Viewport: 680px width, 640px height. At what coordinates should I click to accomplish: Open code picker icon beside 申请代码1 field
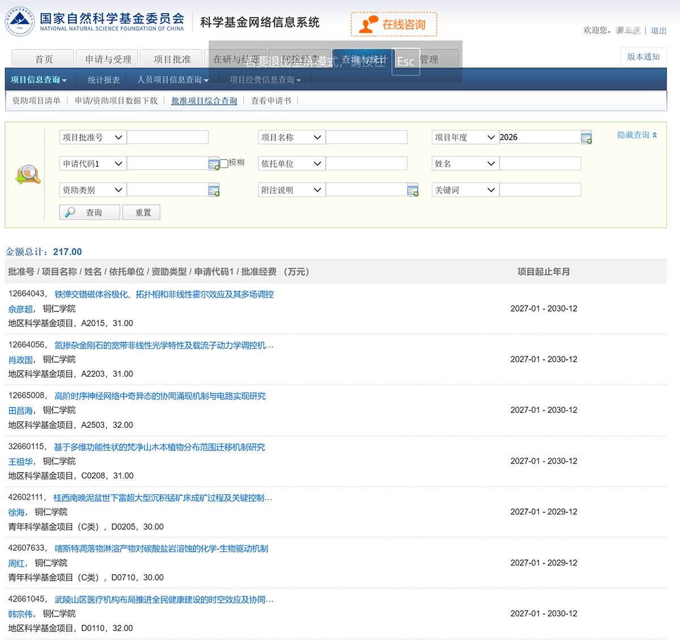(x=214, y=164)
